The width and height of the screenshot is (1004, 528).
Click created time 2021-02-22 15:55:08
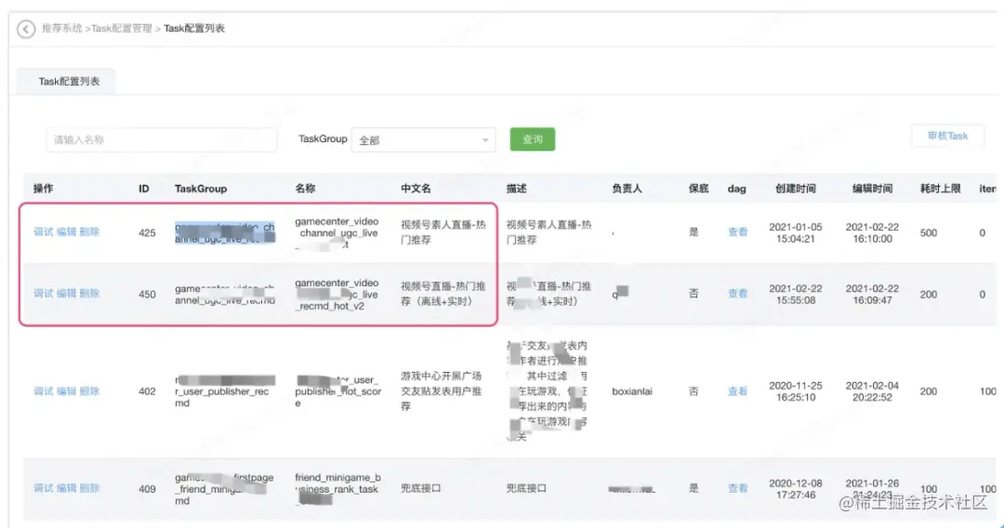click(x=795, y=295)
